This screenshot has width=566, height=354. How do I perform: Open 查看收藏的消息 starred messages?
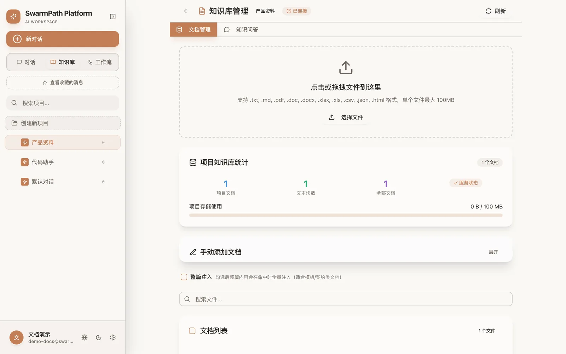click(63, 82)
